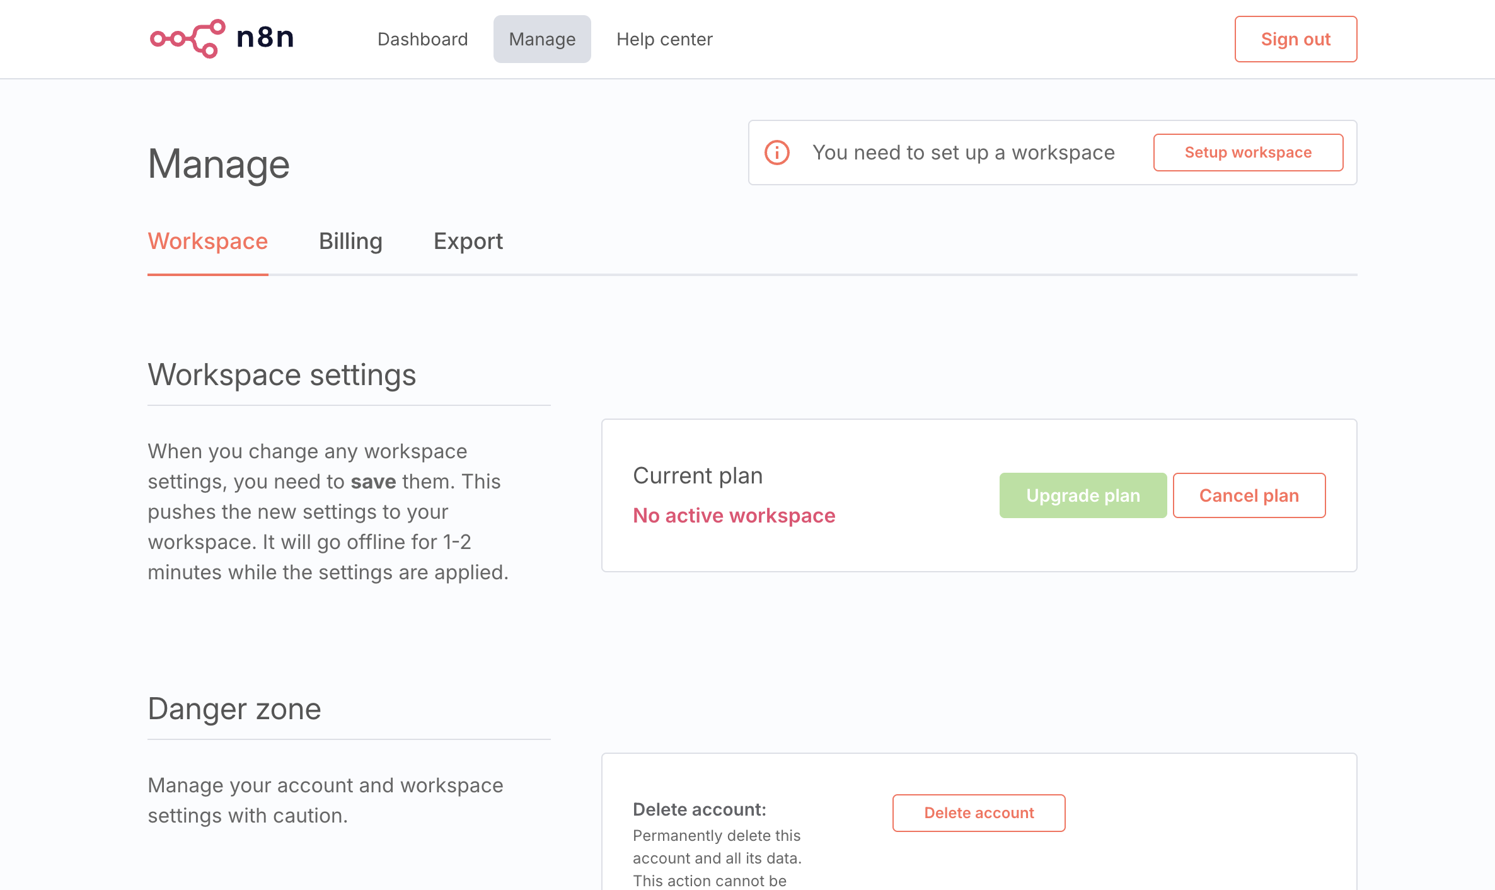Screen dimensions: 1495x890
Task: Click the green Upgrade plan button
Action: [1083, 495]
